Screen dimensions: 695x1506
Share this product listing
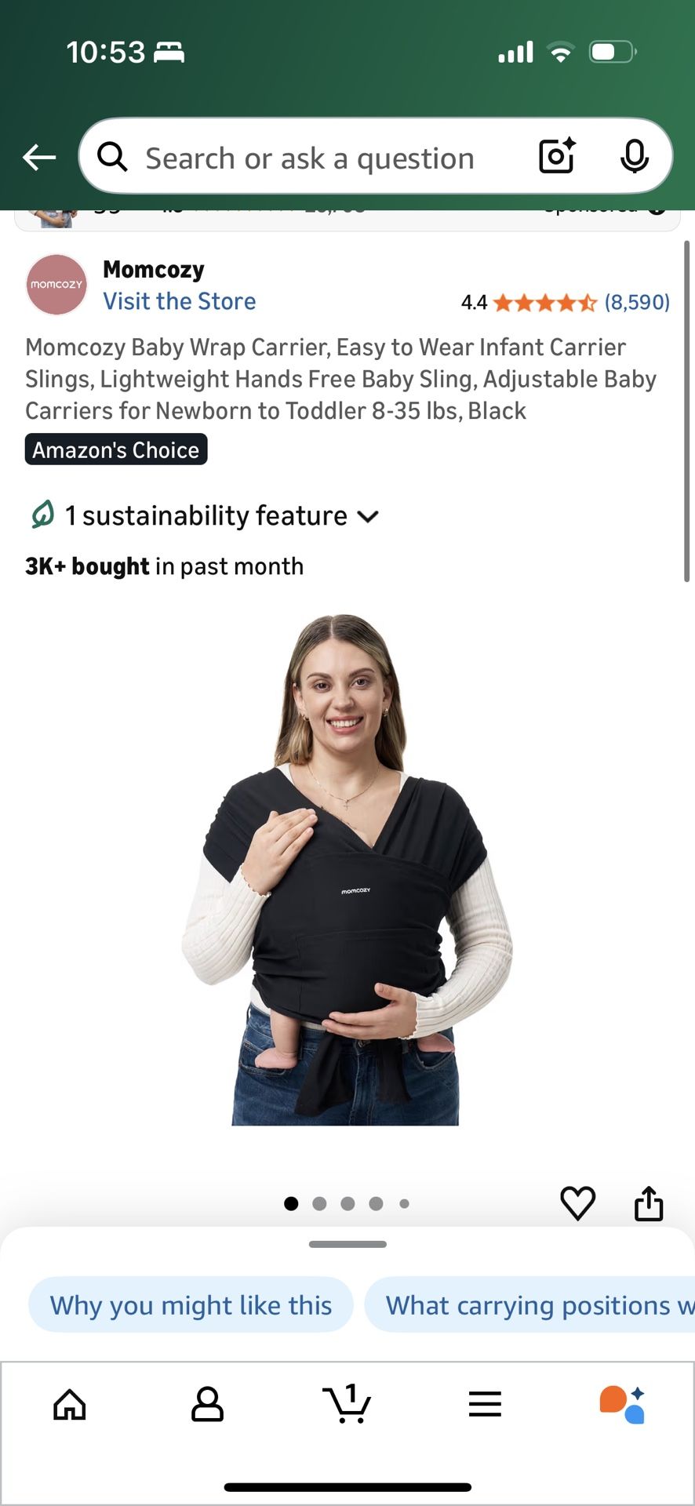649,1203
